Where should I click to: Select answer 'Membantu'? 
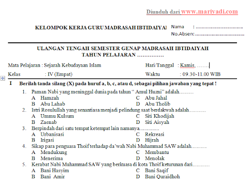pos(157,152)
